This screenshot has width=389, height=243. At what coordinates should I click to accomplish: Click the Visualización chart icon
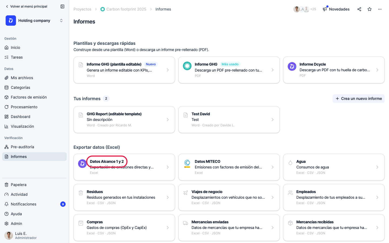pos(6,126)
